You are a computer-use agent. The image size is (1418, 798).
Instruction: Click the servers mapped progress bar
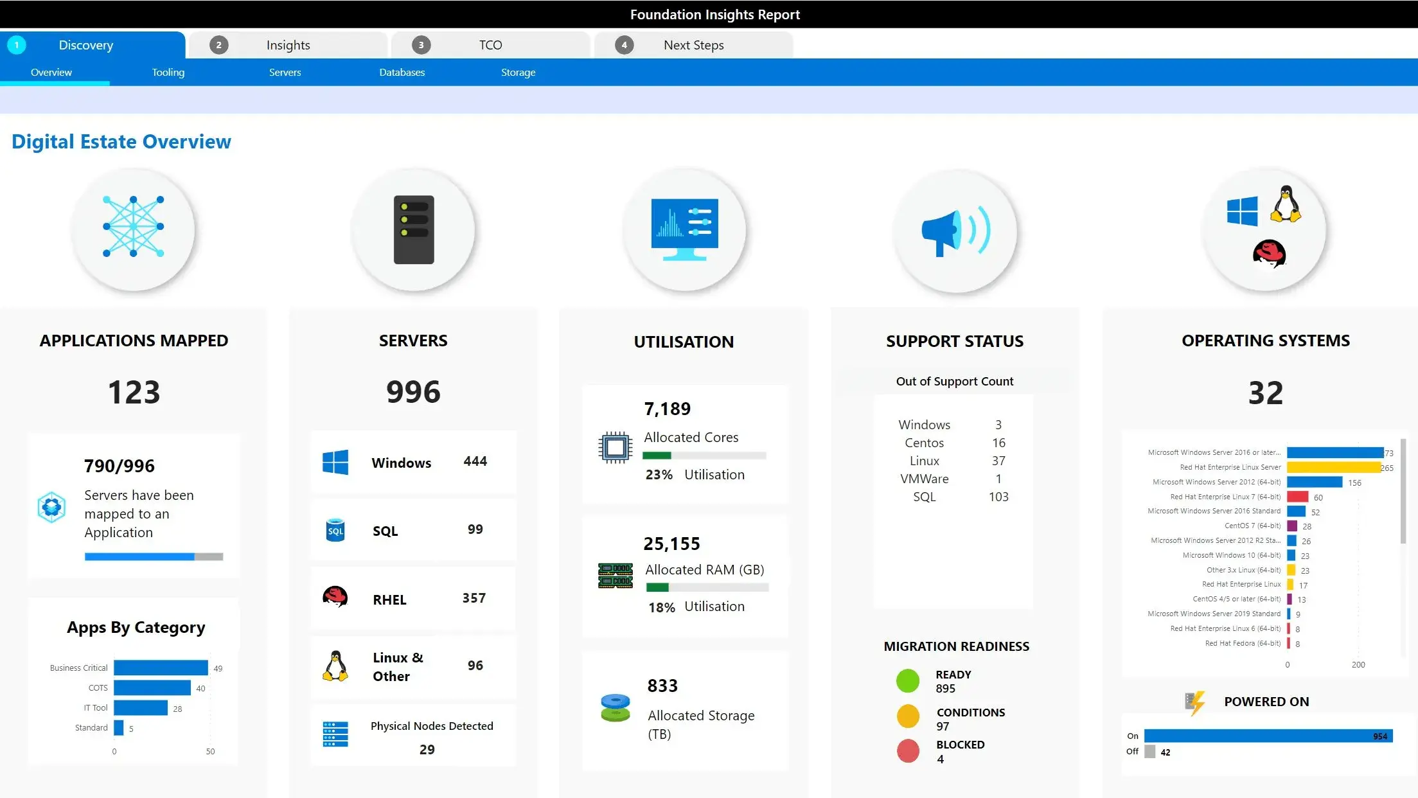point(154,556)
